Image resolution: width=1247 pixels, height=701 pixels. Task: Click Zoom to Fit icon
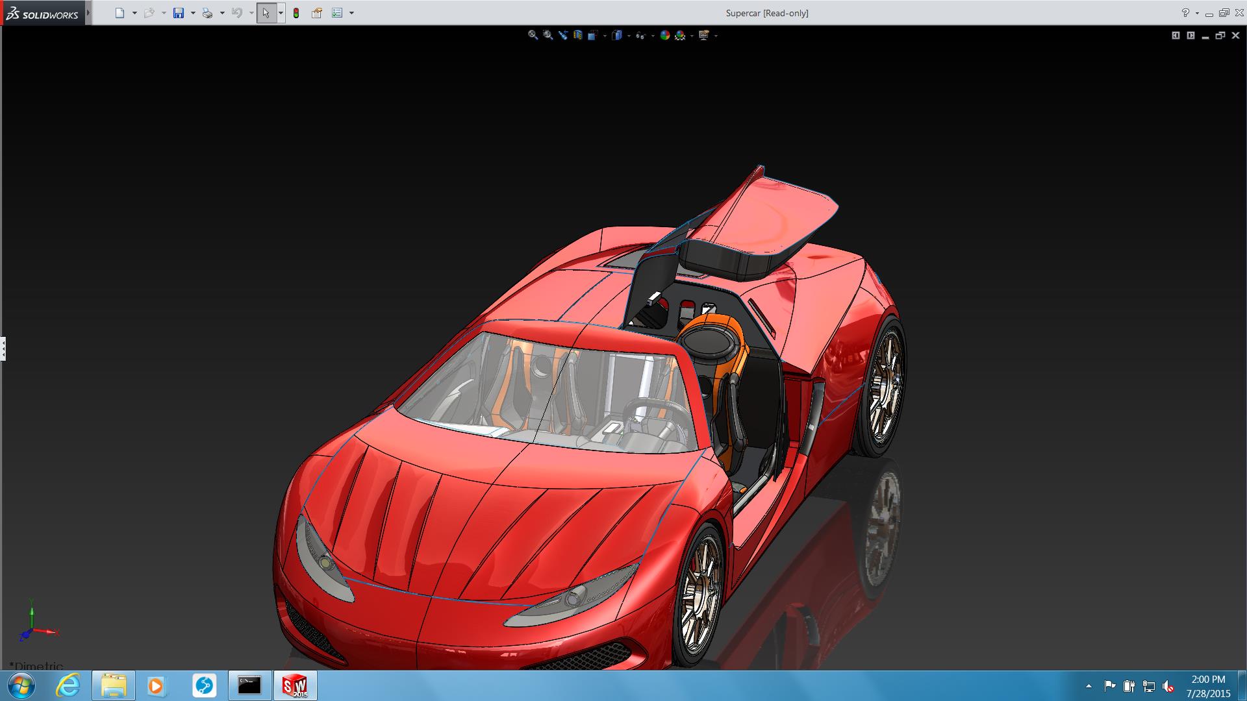coord(533,35)
